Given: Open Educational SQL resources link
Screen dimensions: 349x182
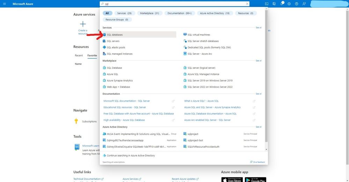Looking at the screenshot, I should coord(125,107).
